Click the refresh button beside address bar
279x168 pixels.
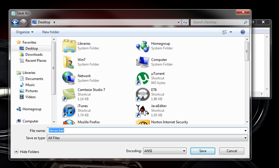185,22
